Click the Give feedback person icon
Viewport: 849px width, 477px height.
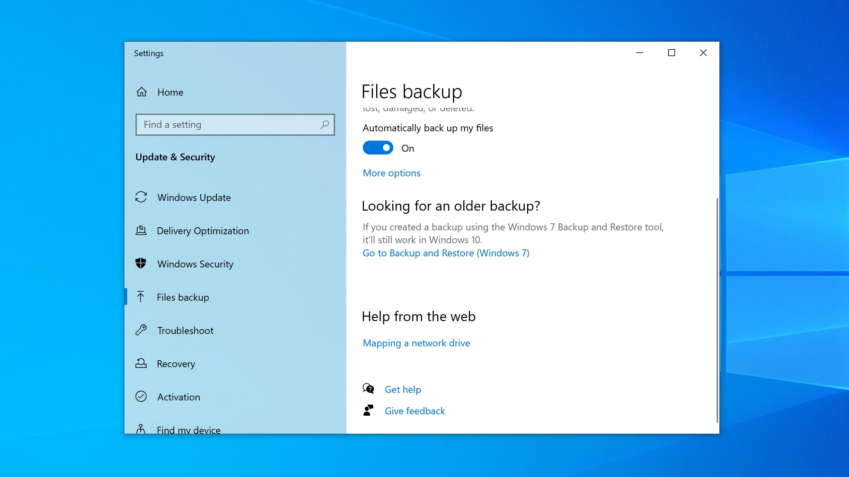tap(368, 410)
